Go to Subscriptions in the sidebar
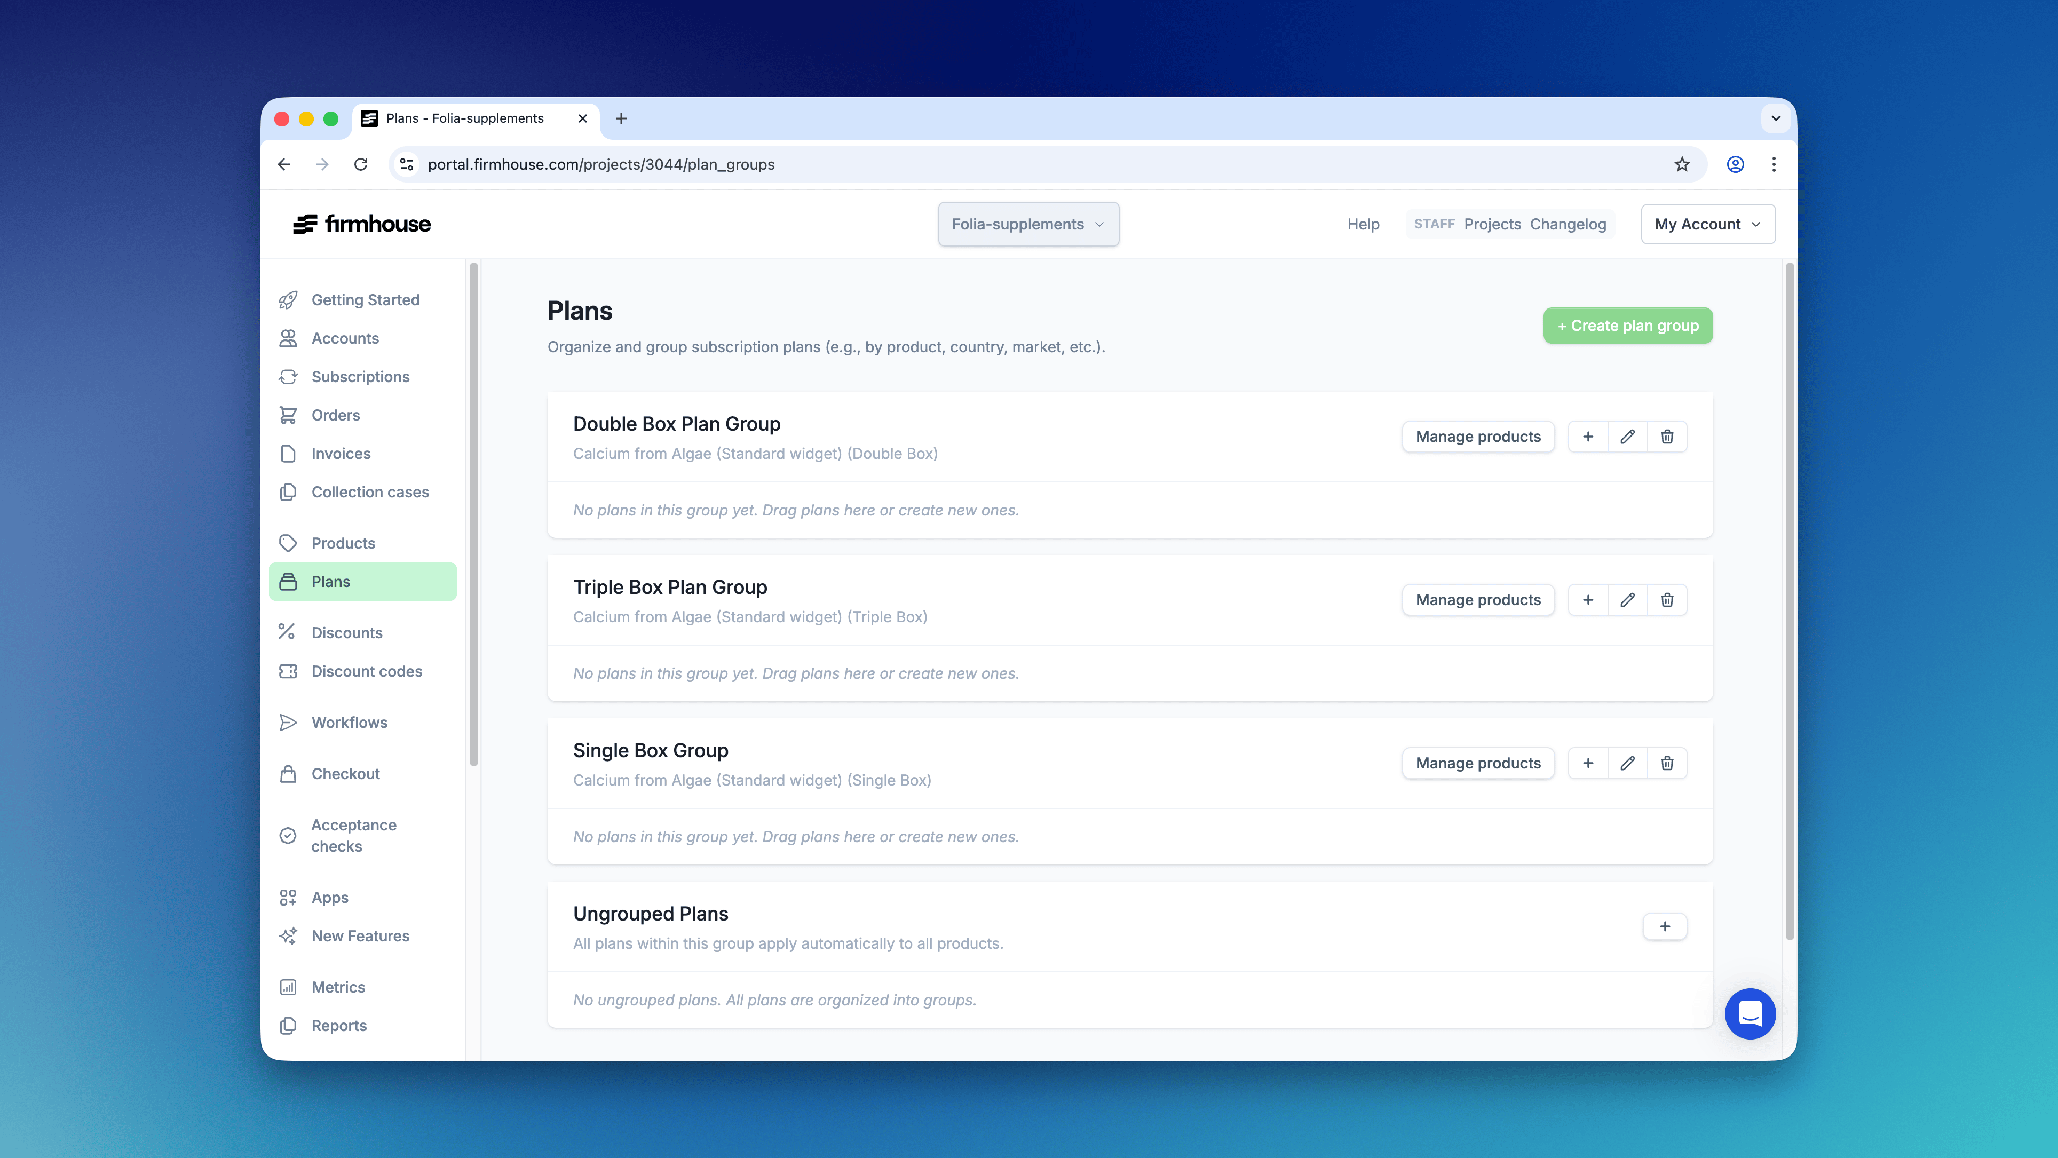The image size is (2058, 1158). coord(360,377)
